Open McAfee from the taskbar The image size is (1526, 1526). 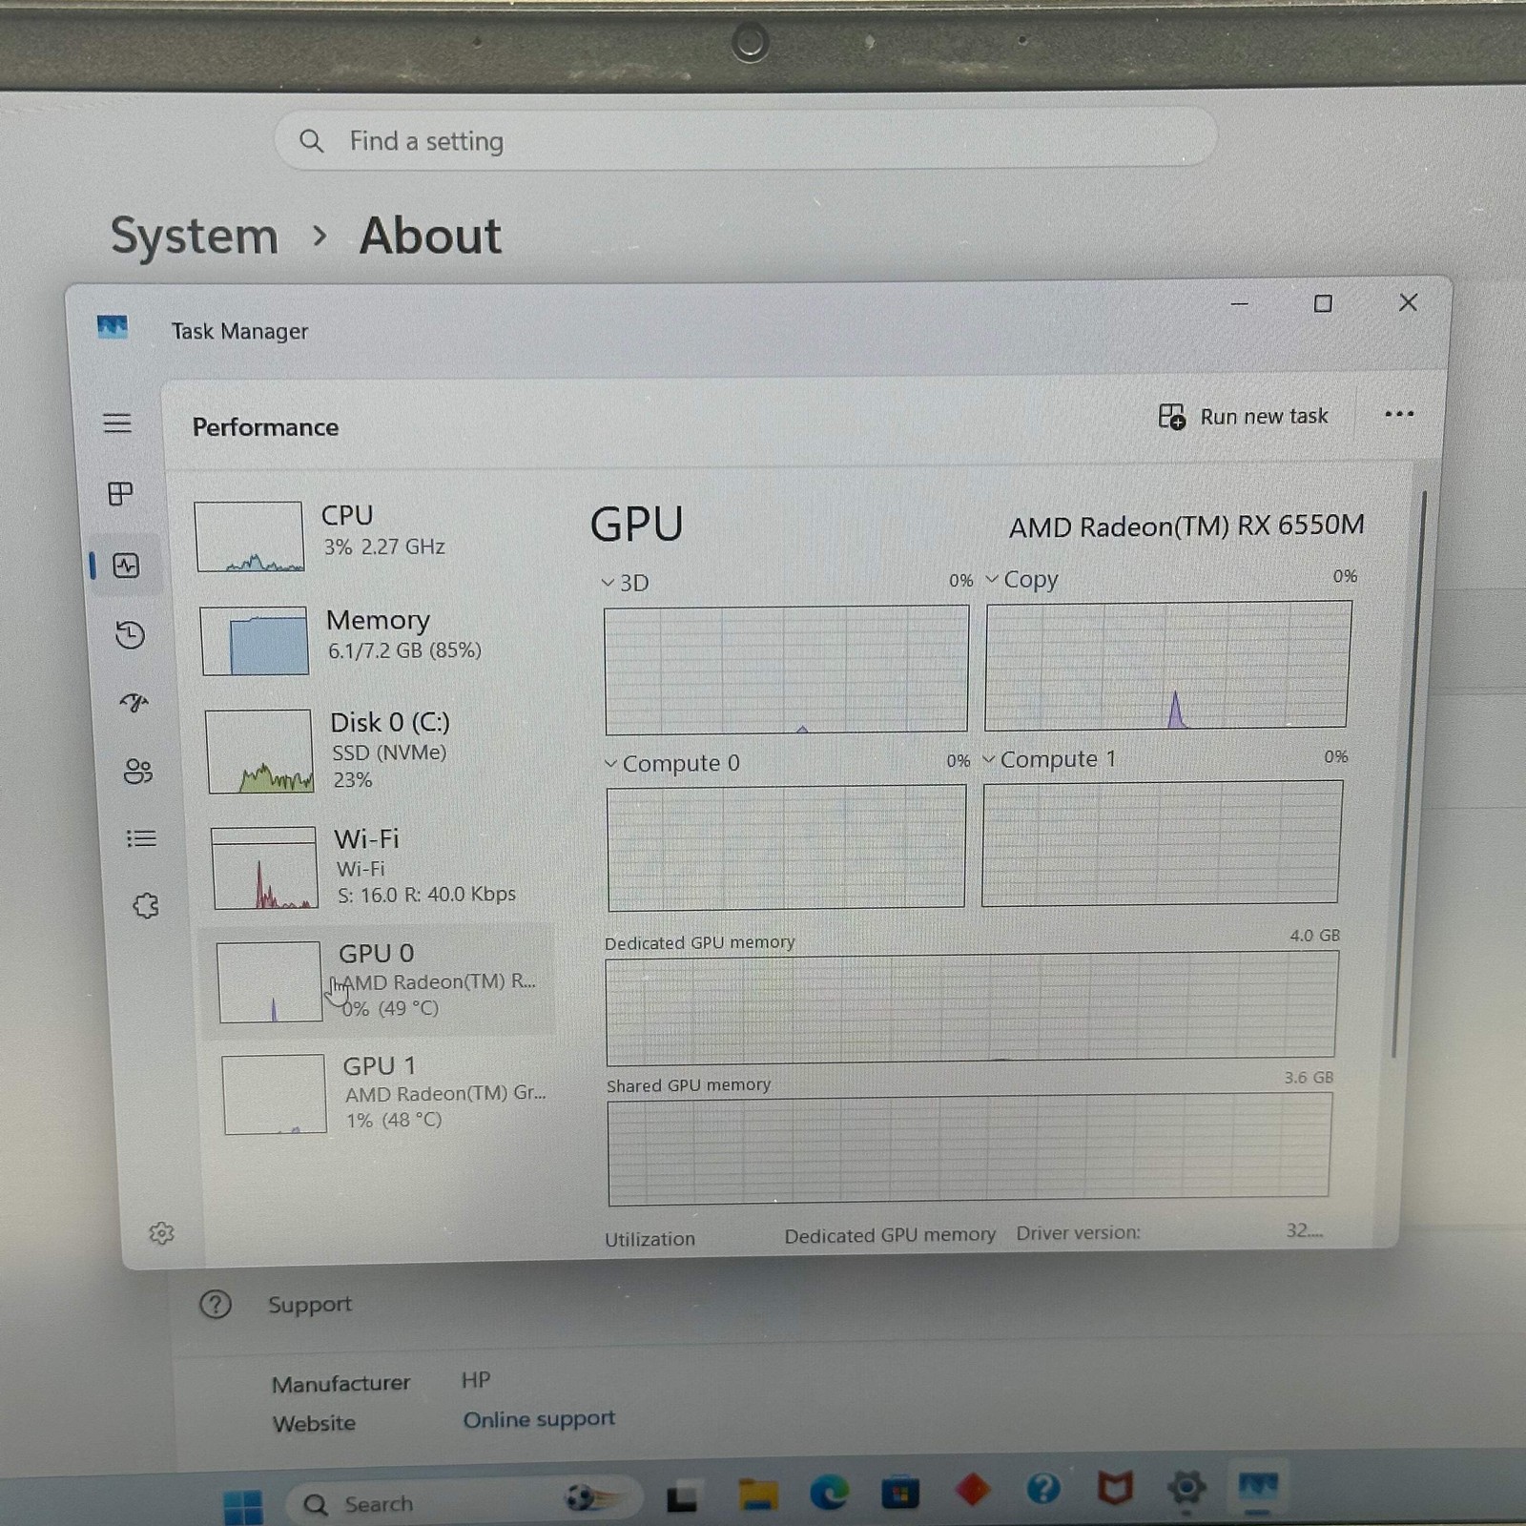tap(1114, 1487)
